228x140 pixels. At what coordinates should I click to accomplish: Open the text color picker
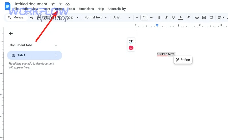click(x=180, y=18)
